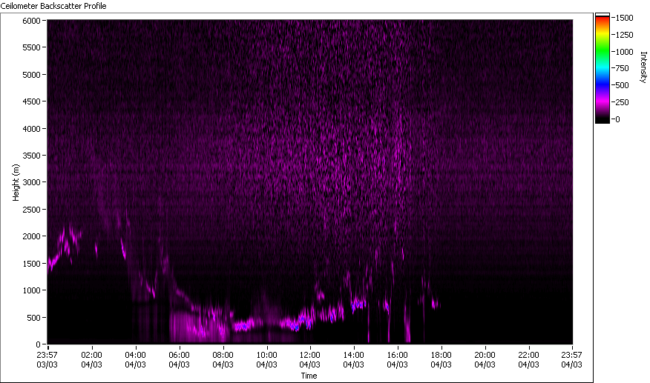Click the 12:00 04/03 time label
650x383 pixels.
(309, 360)
